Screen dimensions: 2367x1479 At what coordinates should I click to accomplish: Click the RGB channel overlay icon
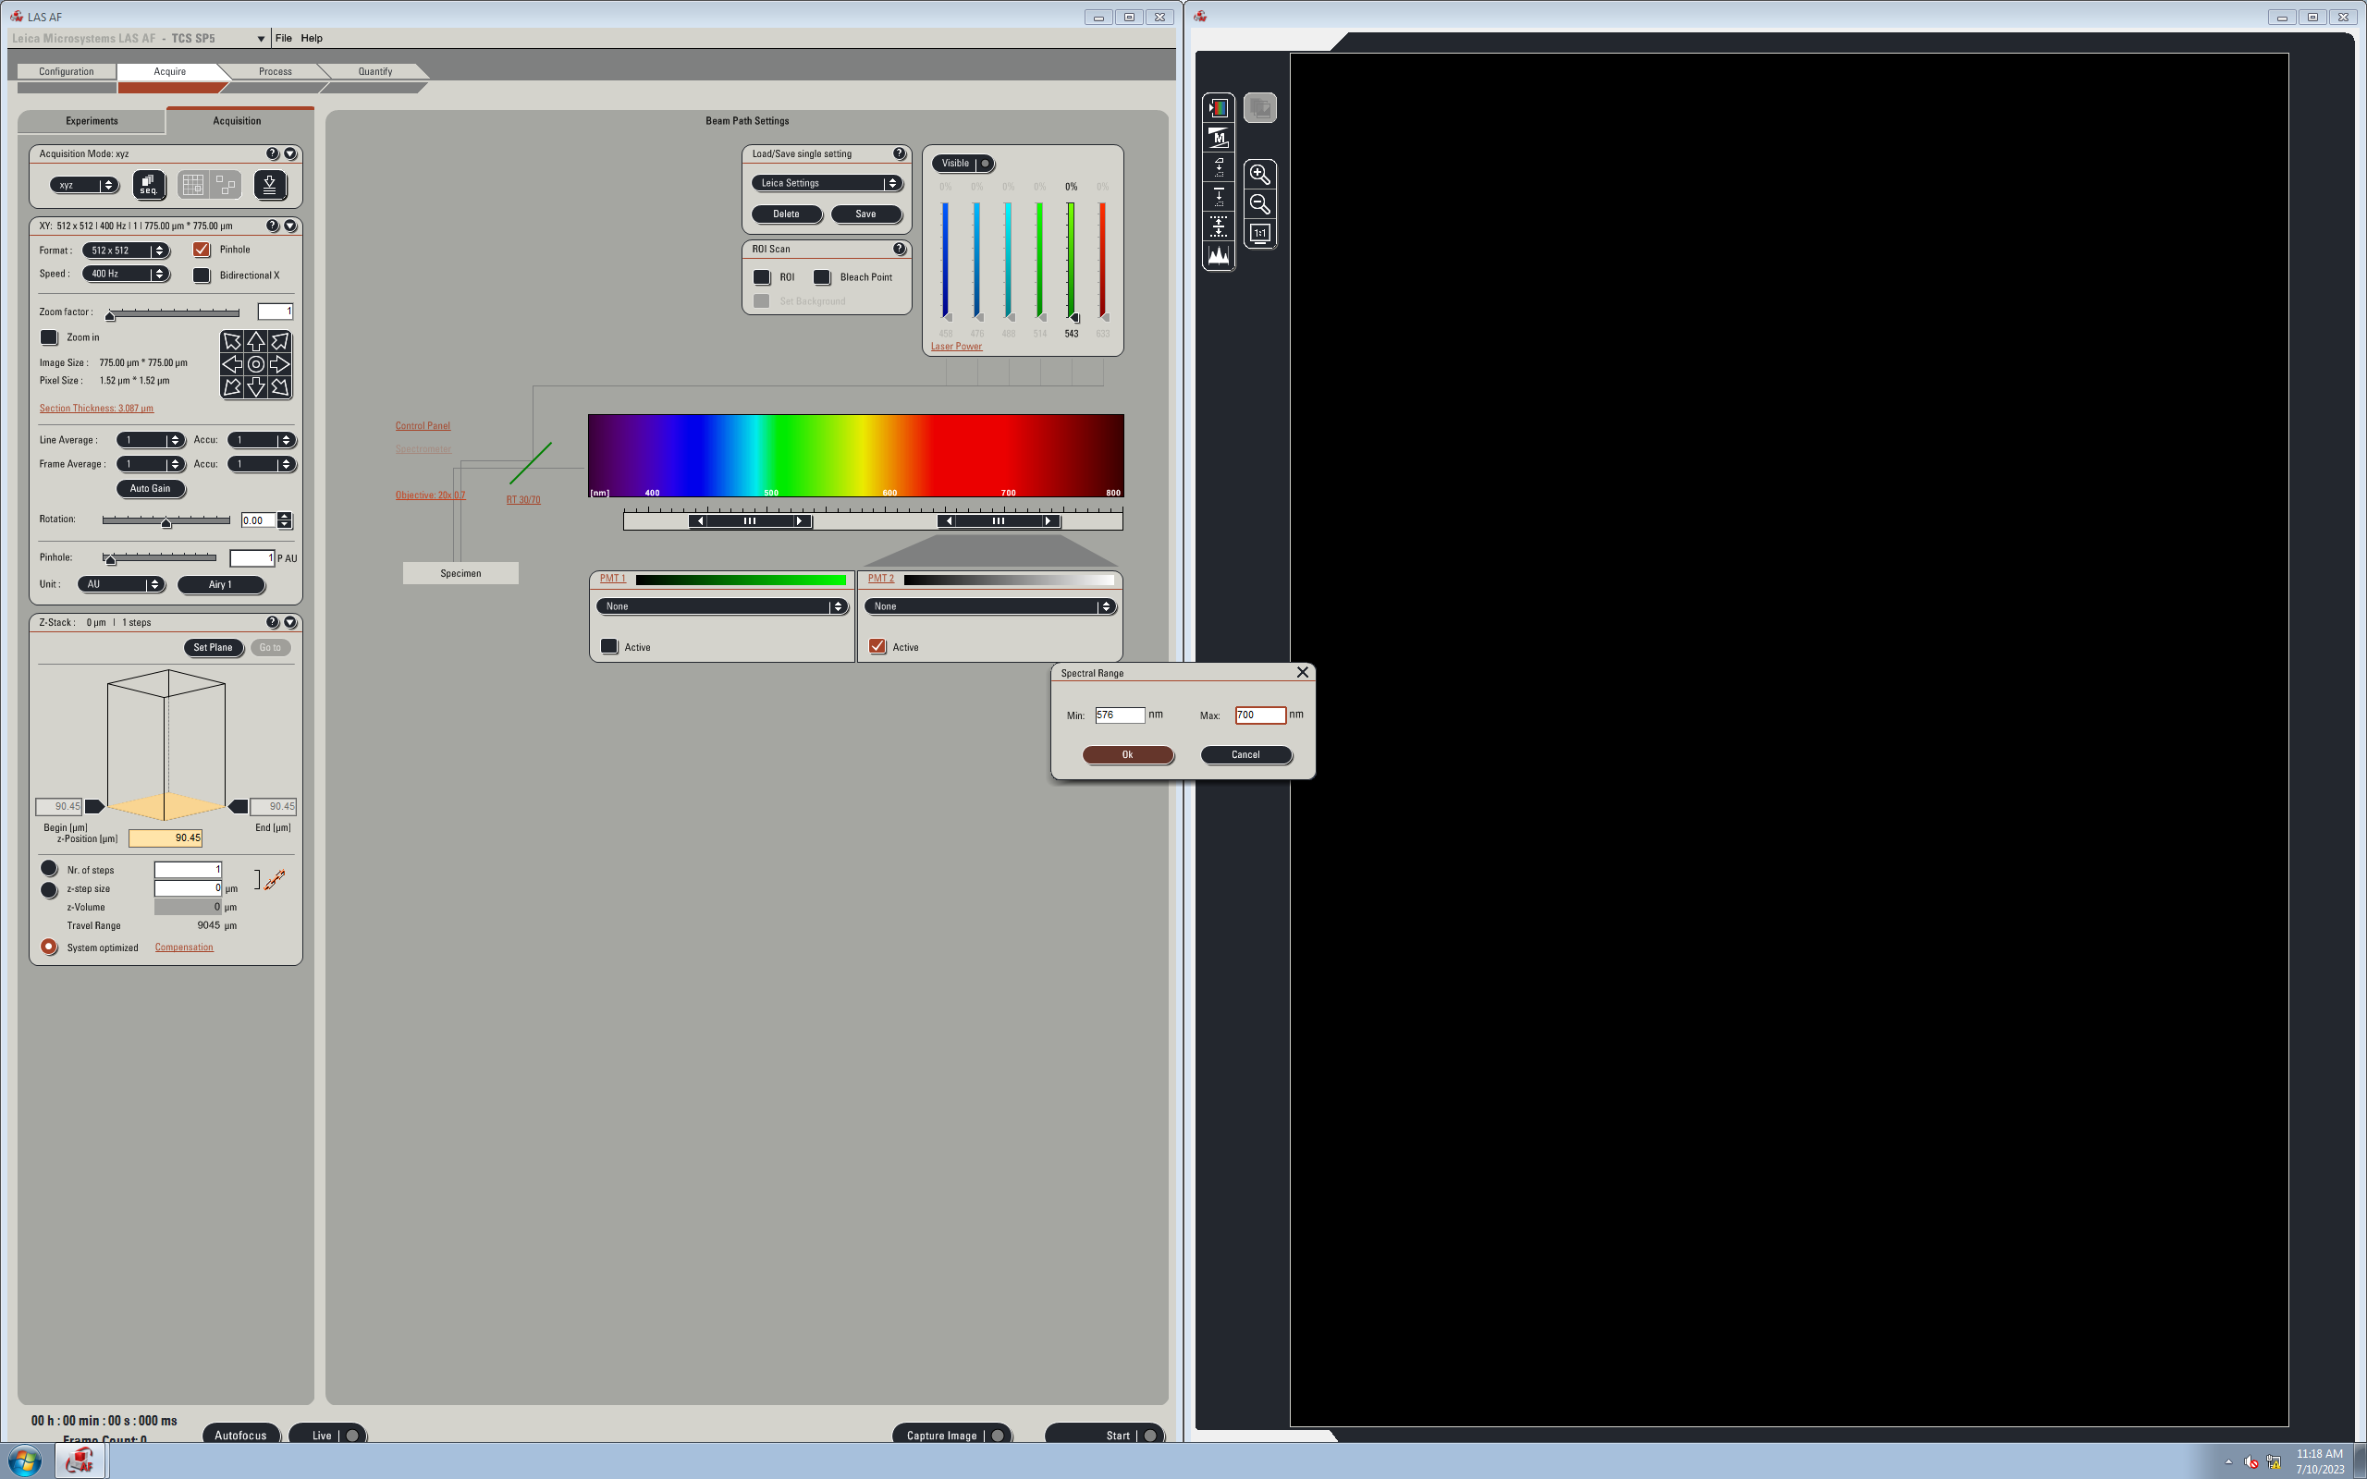[x=1219, y=107]
